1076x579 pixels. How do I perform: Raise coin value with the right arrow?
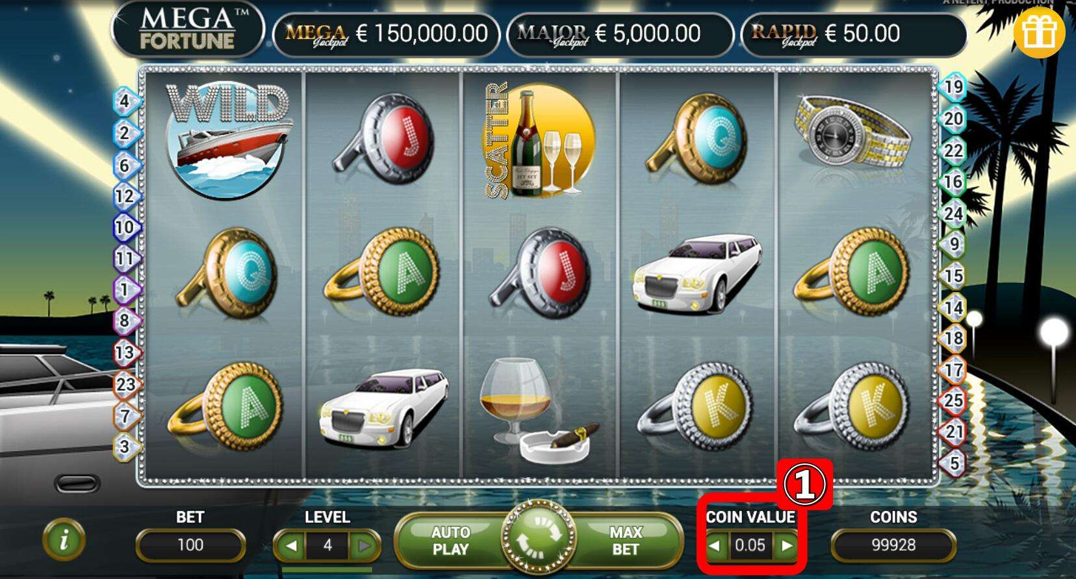click(x=787, y=546)
